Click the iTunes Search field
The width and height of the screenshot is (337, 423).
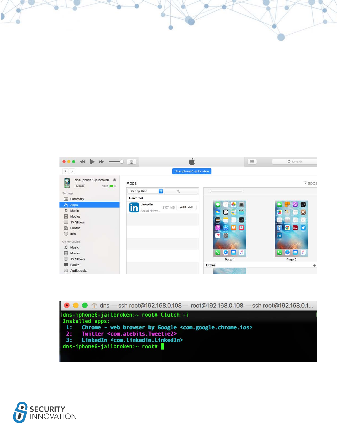click(x=295, y=162)
